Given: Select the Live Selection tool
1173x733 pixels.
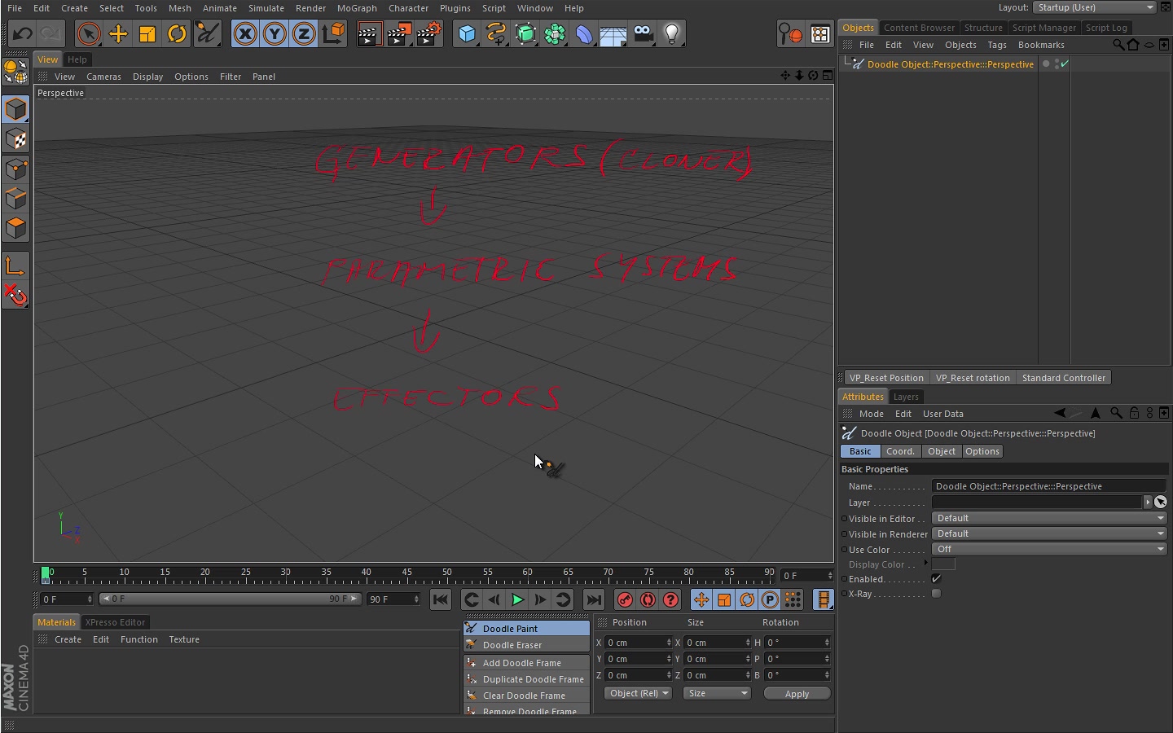Looking at the screenshot, I should click(88, 33).
